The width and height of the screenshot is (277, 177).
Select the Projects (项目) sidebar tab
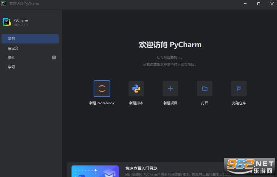[30, 39]
